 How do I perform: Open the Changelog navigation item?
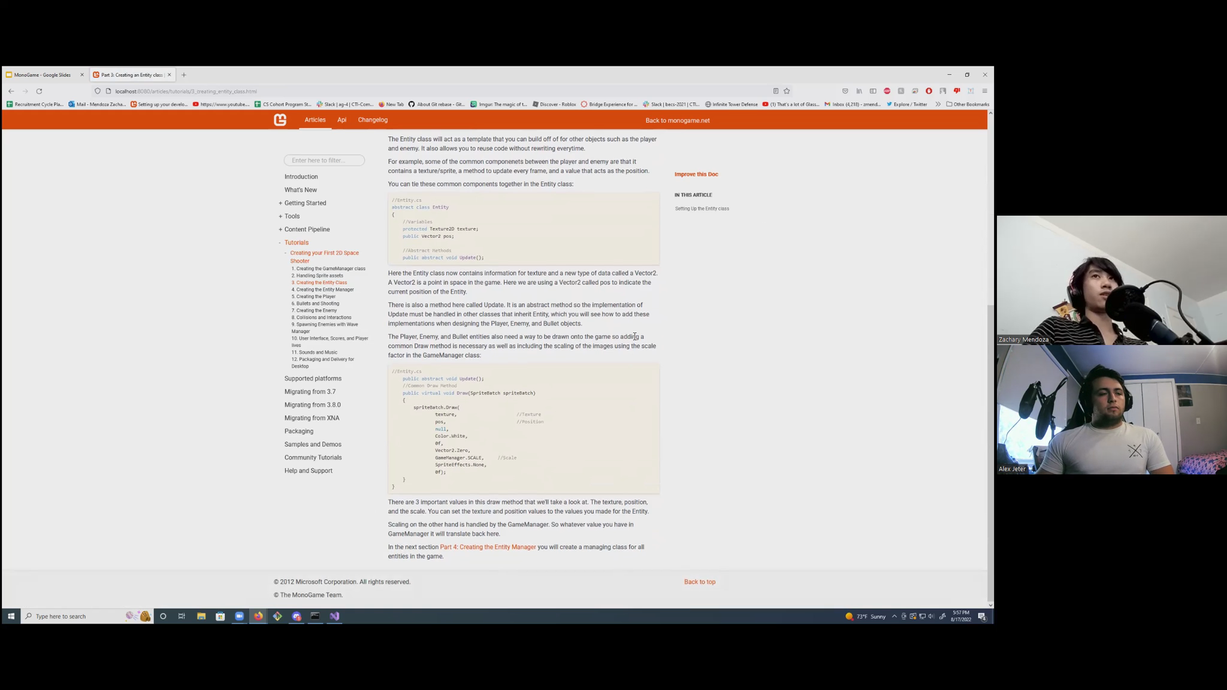373,120
